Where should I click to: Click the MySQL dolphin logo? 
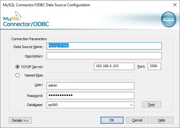coord(12,16)
